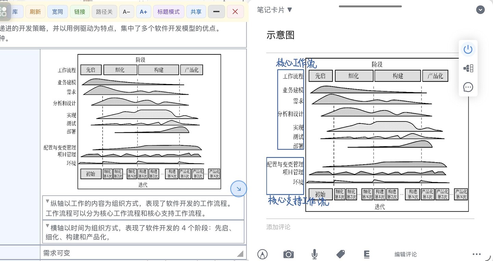Open the 库 library button
This screenshot has width=493, height=261.
(15, 12)
